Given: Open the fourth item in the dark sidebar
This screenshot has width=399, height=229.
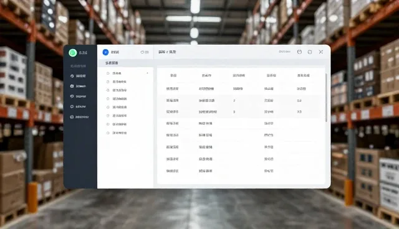Looking at the screenshot, I should pos(78,106).
